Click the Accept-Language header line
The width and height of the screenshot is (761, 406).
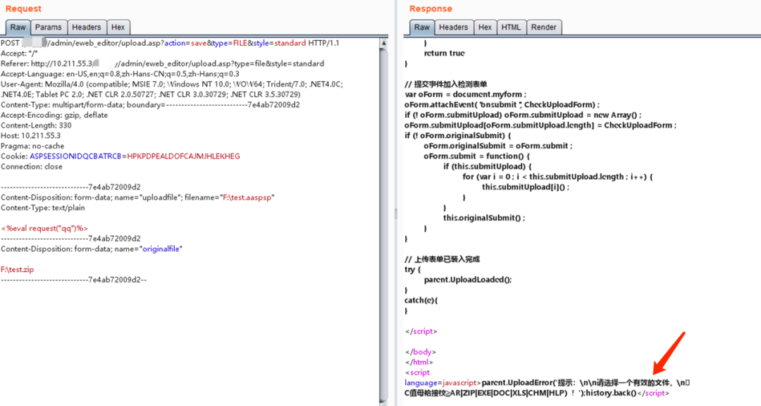click(x=120, y=74)
